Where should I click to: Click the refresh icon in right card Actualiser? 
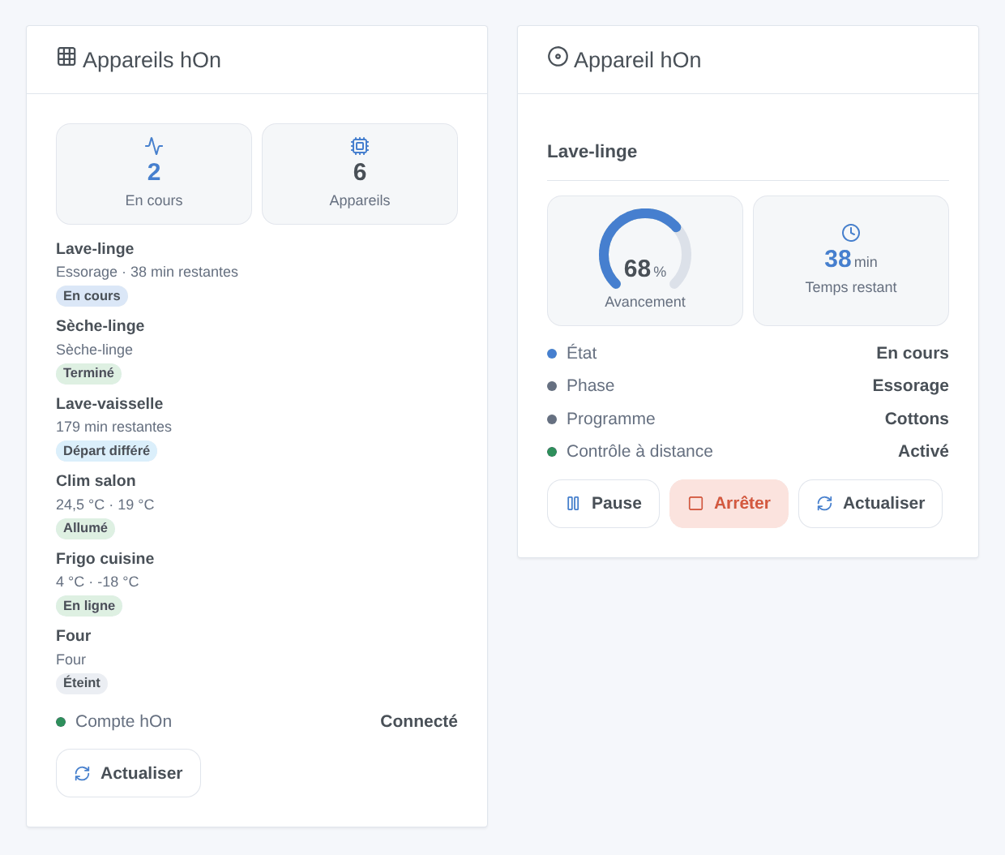point(824,504)
